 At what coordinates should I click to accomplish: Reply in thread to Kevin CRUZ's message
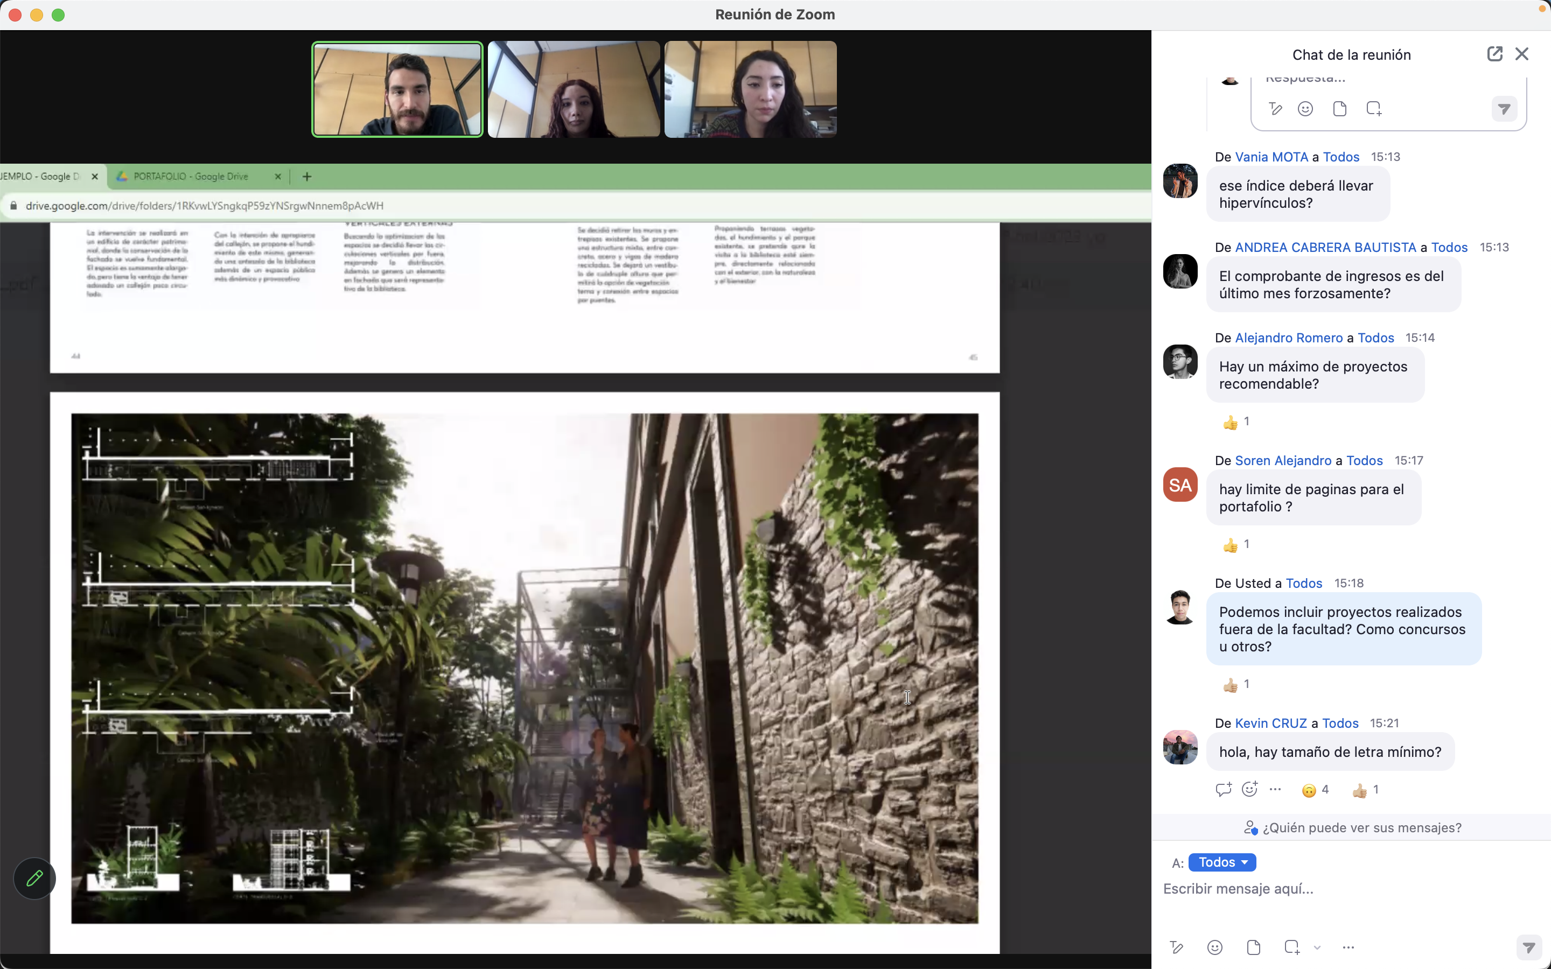[1223, 790]
